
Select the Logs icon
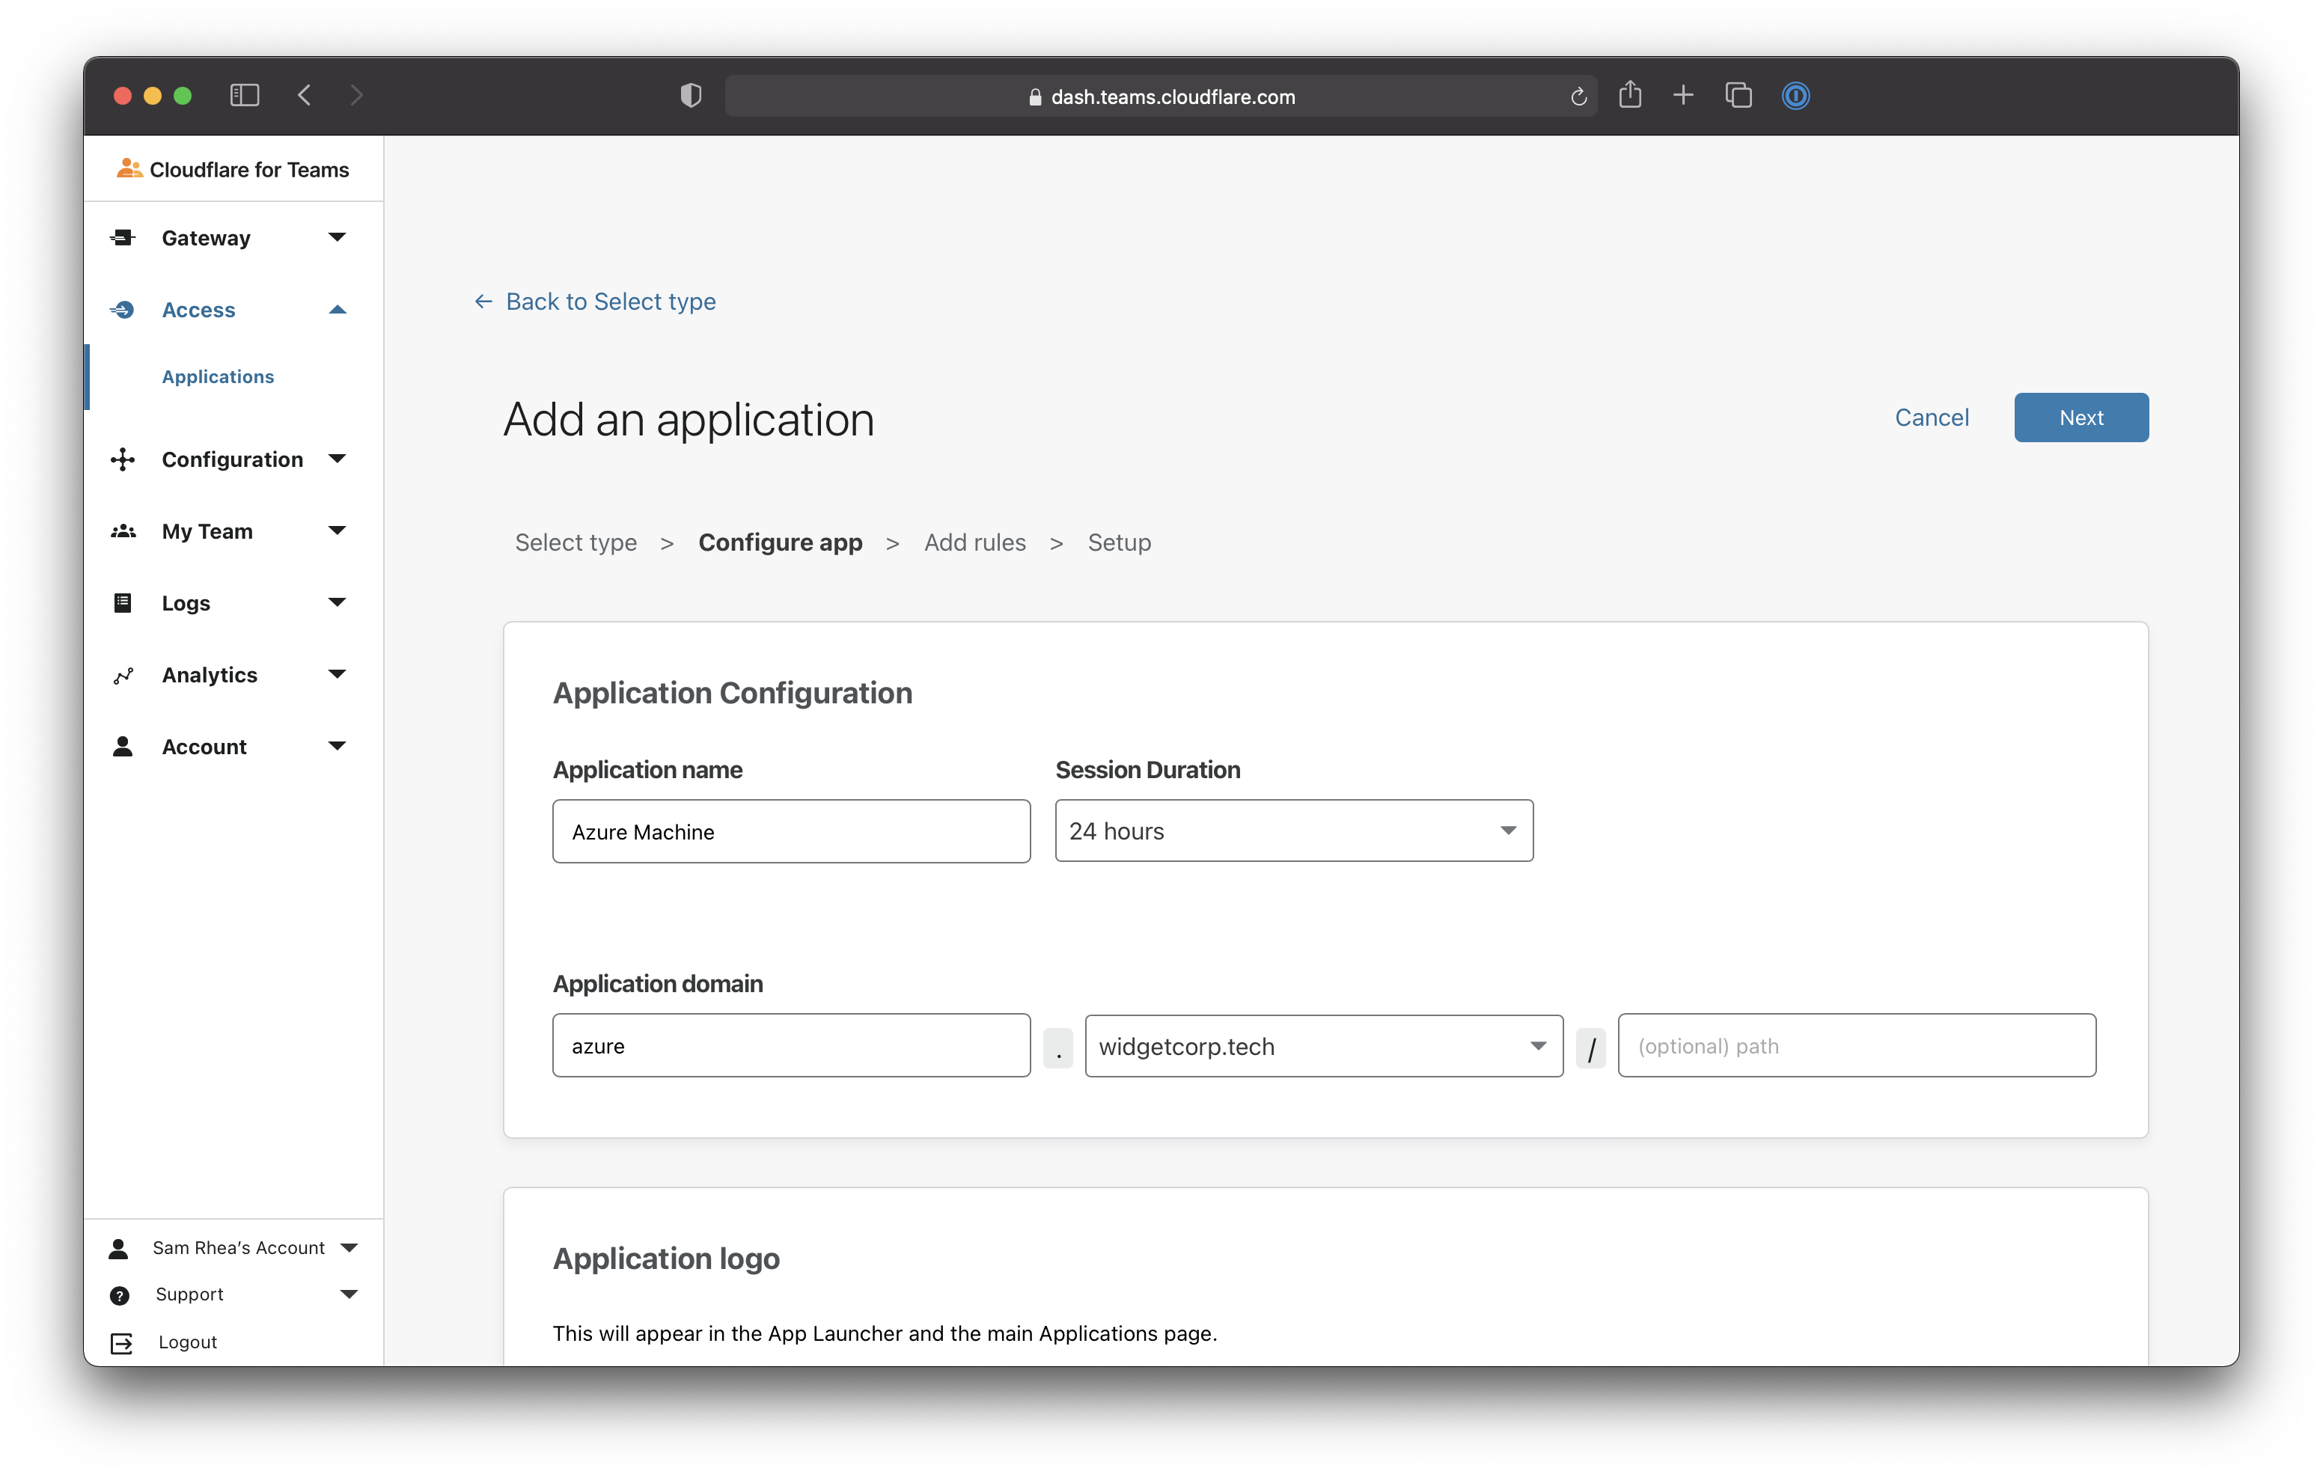click(123, 602)
